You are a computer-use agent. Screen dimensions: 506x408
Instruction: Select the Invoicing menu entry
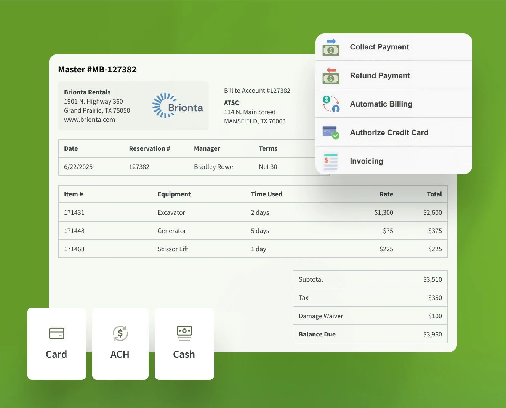[x=367, y=161]
